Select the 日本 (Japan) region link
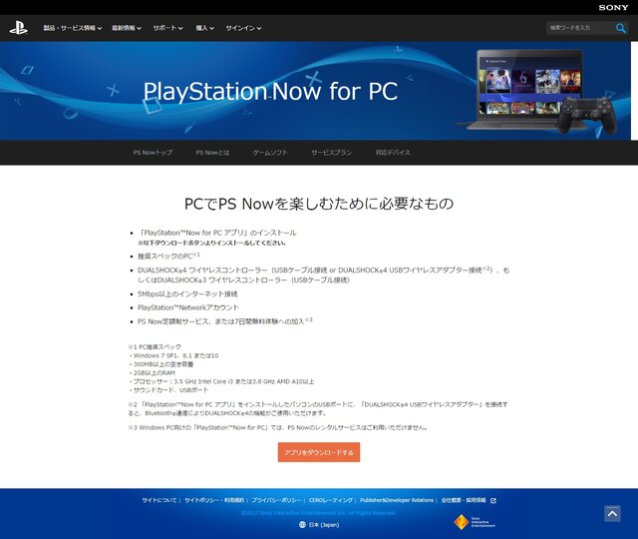The height and width of the screenshot is (539, 638). 323,525
